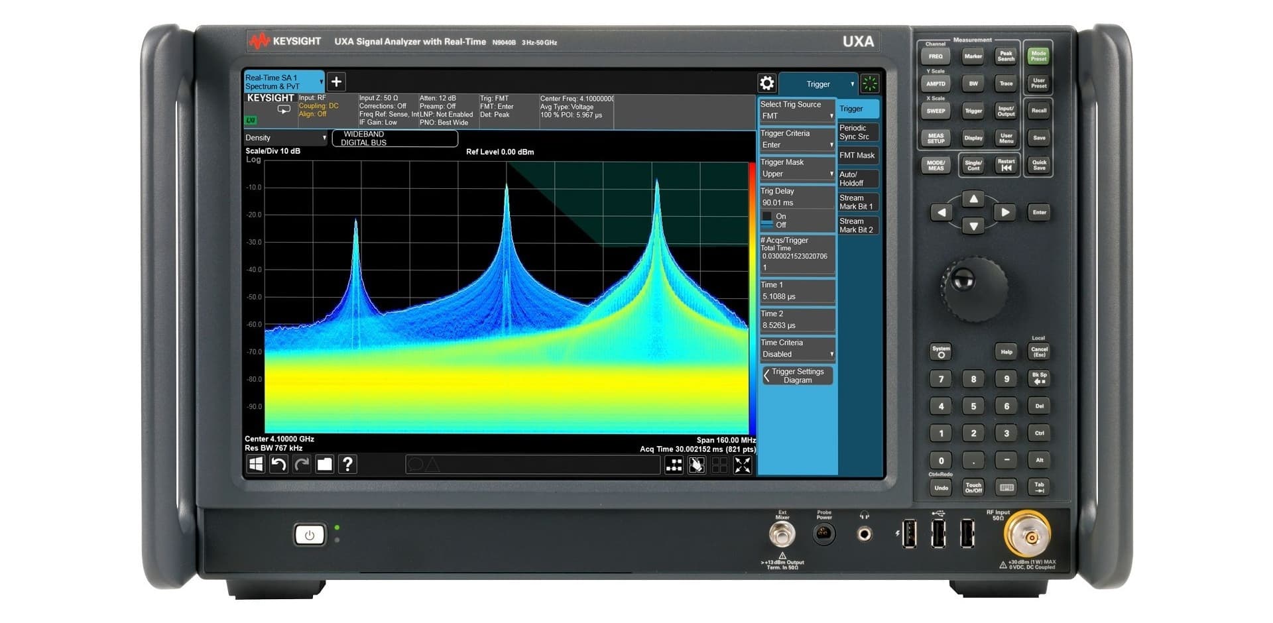Open the folder icon in the taskbar

pos(324,465)
